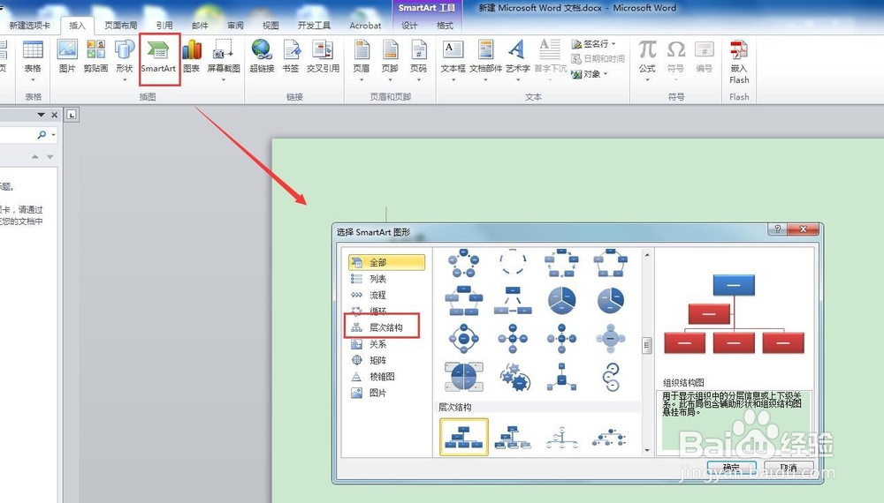Click the navigation pane search field
The height and width of the screenshot is (503, 884).
pos(18,135)
